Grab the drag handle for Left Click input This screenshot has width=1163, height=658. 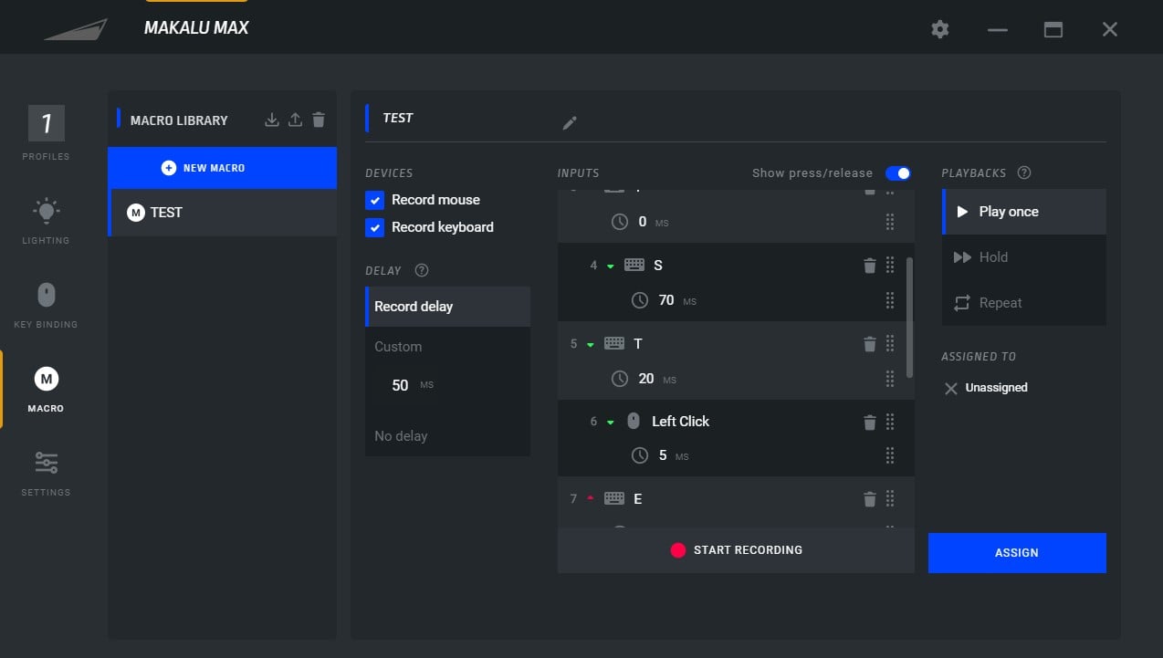(890, 422)
